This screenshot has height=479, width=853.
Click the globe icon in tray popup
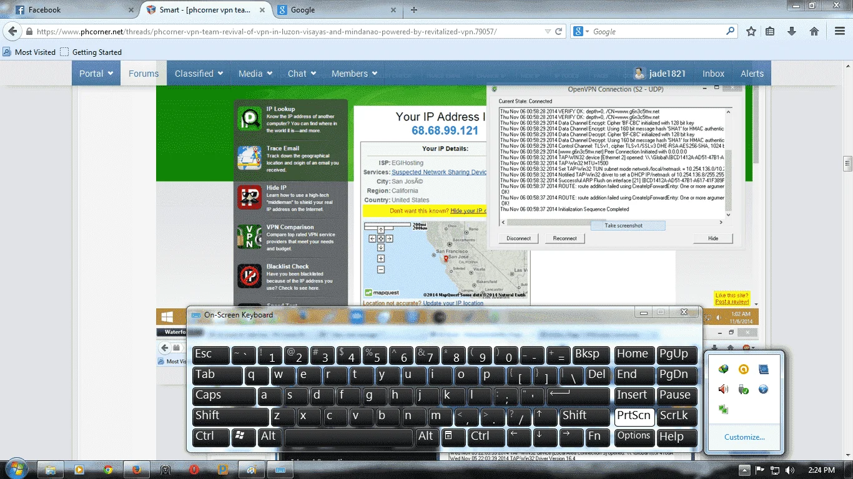click(763, 389)
